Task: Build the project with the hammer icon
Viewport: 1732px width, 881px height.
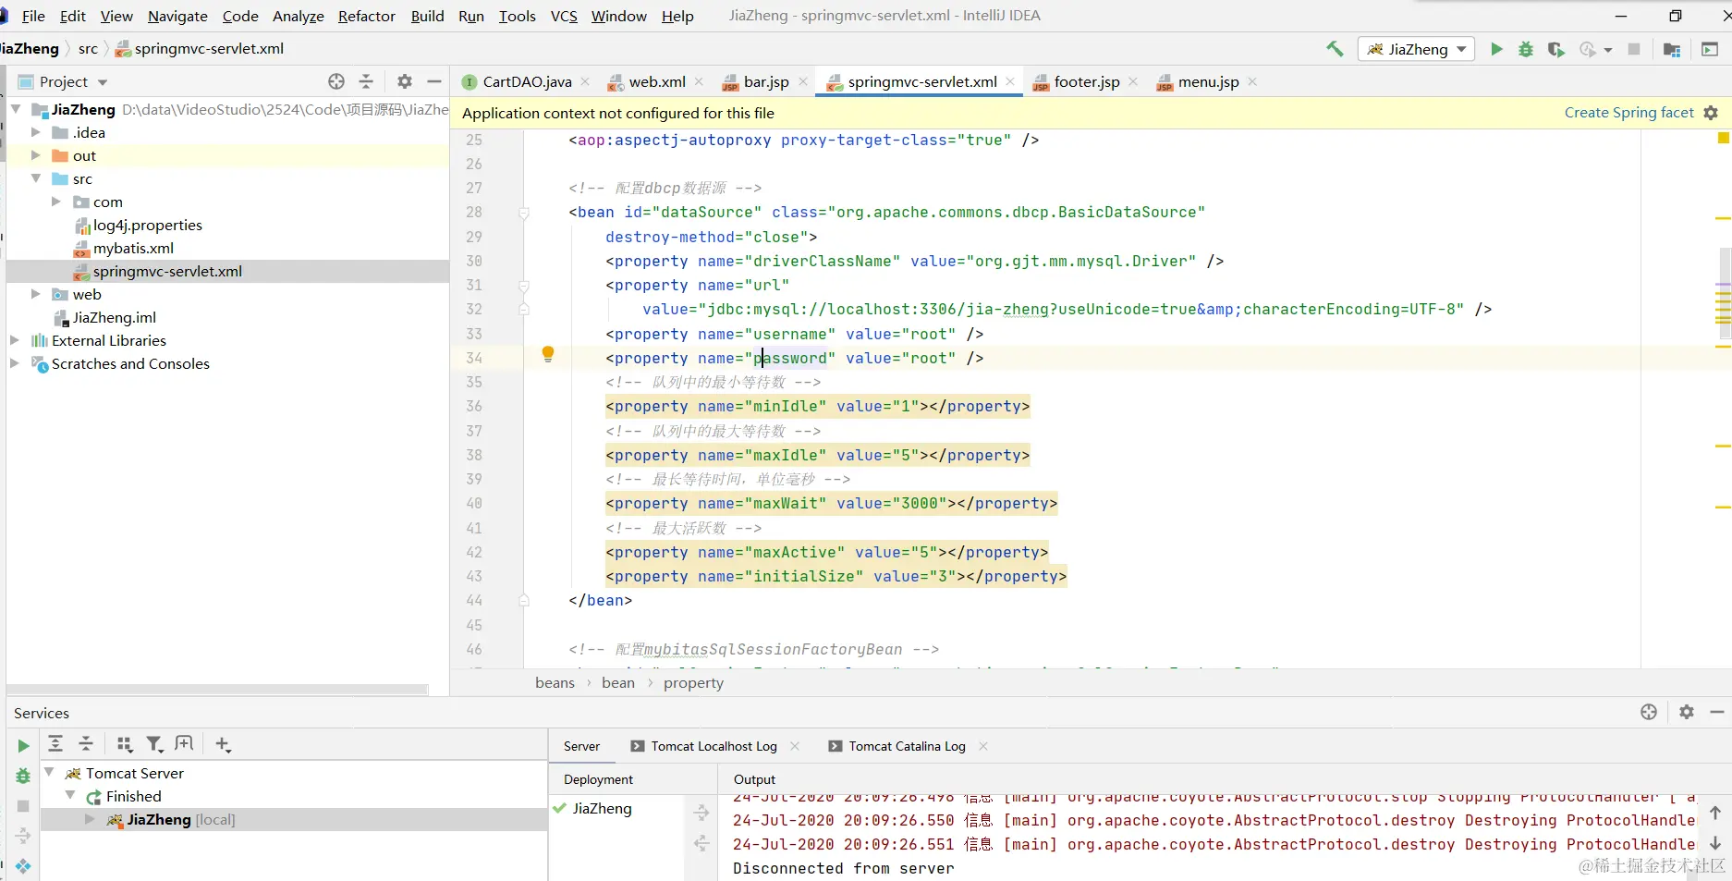Action: pos(1335,49)
